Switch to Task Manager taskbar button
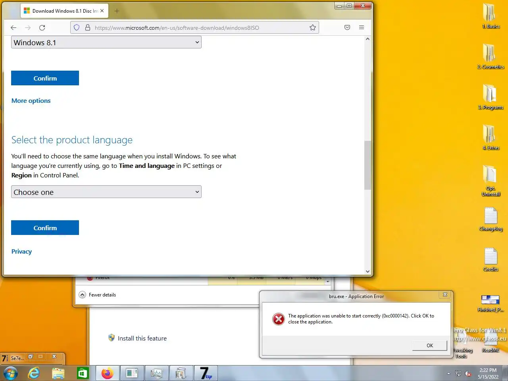This screenshot has height=381, width=508. tap(156, 373)
